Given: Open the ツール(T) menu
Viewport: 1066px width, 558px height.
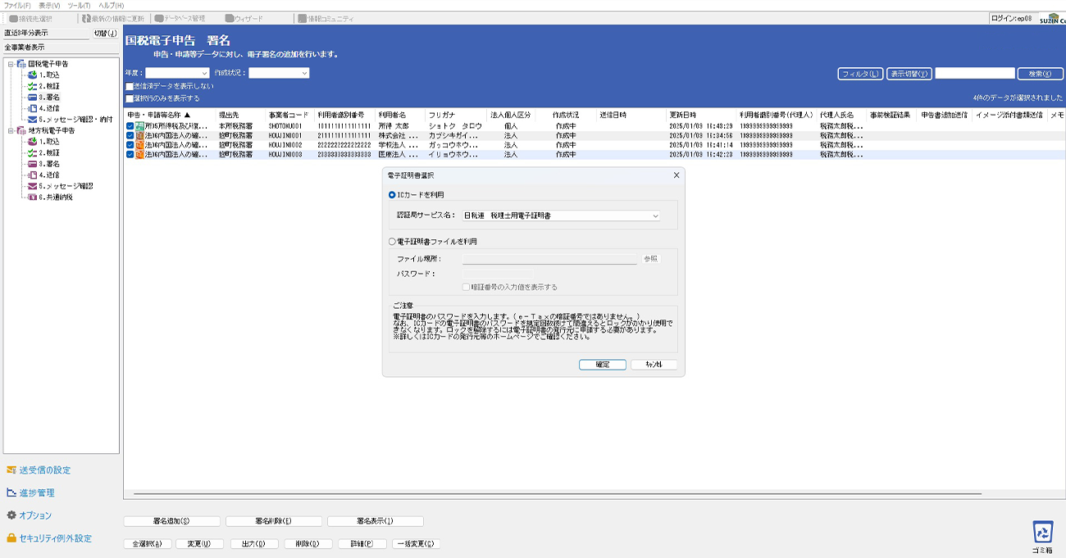Looking at the screenshot, I should pyautogui.click(x=79, y=5).
